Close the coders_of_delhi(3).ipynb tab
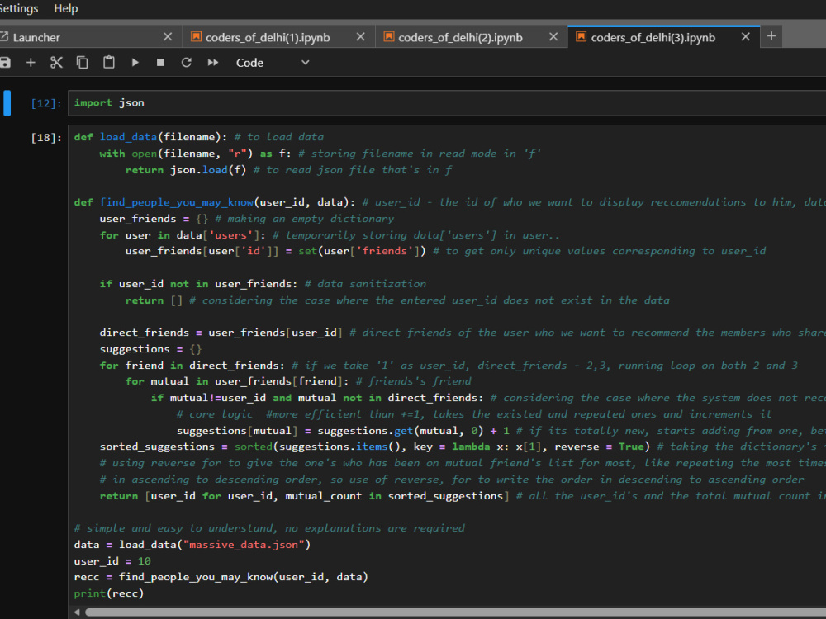 (745, 37)
